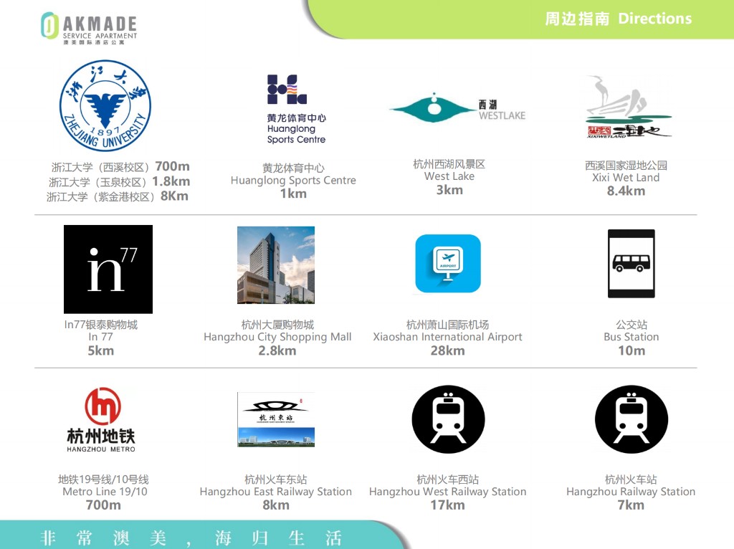Click the 'Xixi Wet Land' caption
The width and height of the screenshot is (734, 549).
[x=626, y=178]
